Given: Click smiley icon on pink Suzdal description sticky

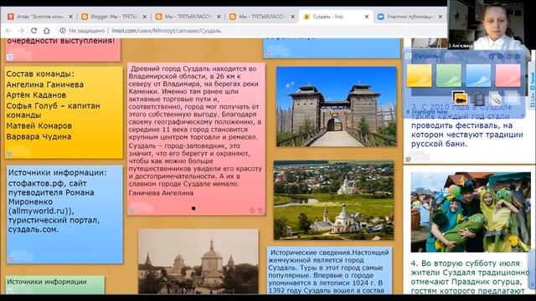Looking at the screenshot, I should (x=131, y=211).
